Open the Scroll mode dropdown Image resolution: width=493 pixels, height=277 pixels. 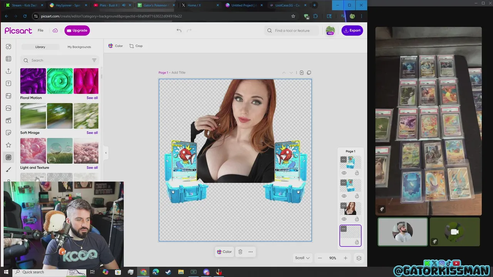click(x=302, y=258)
